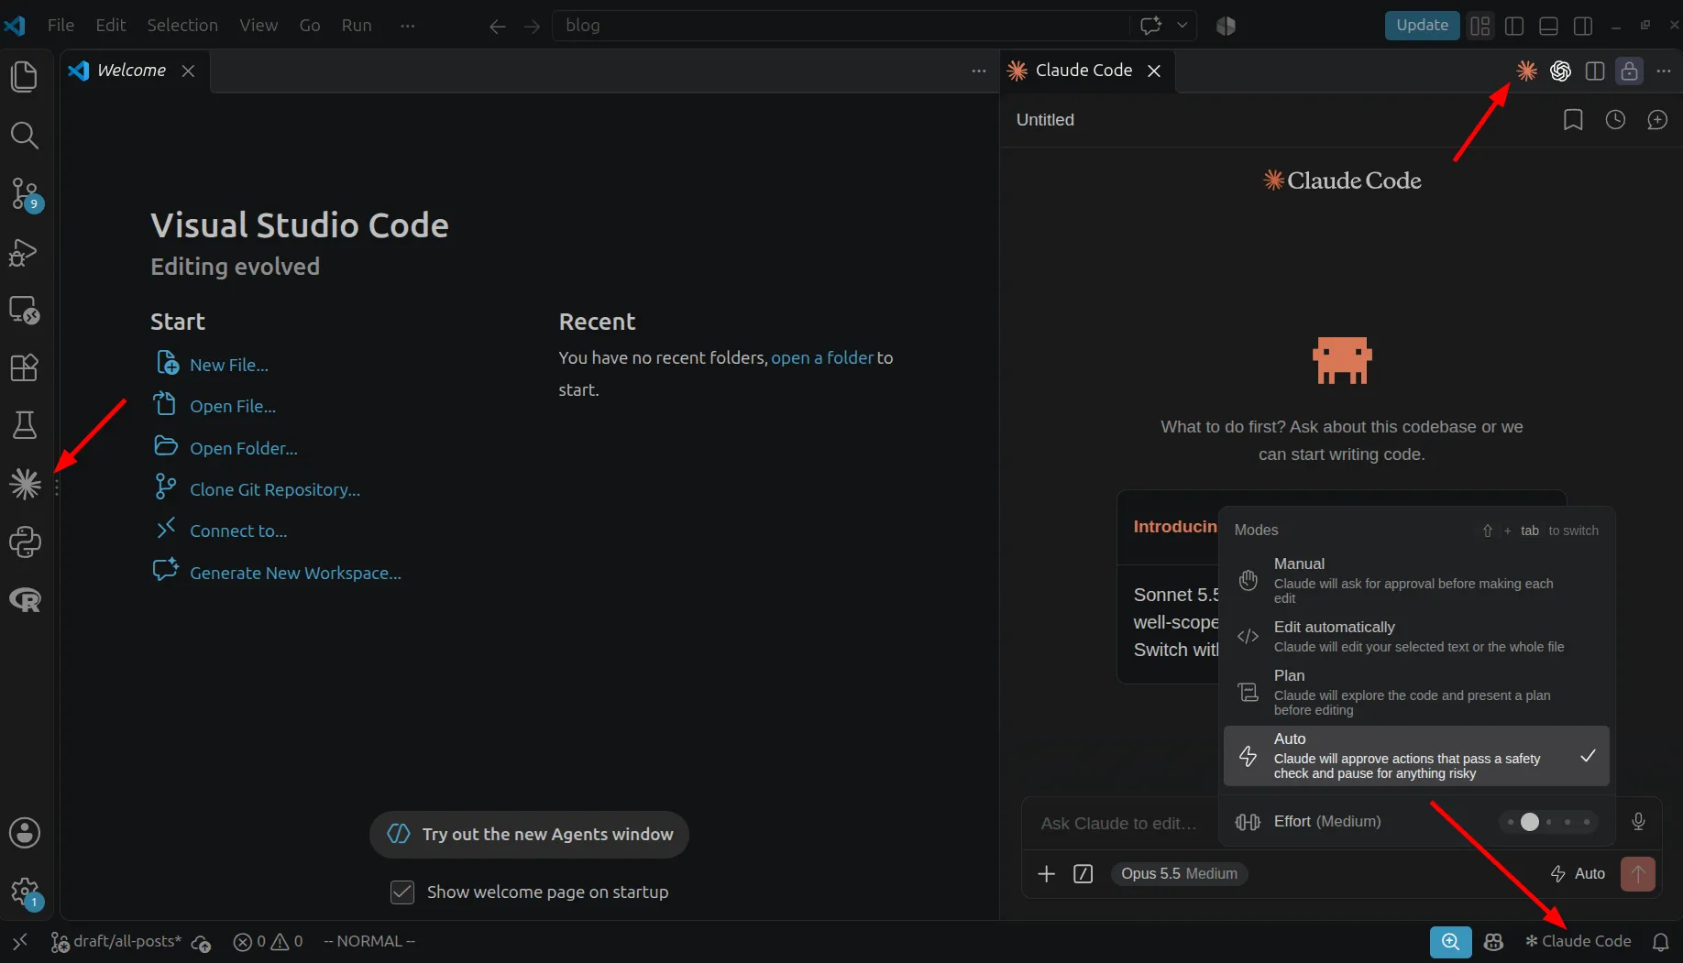Toggle the lock group icon in editor toolbar
Screen dimensions: 1683x963
click(1629, 71)
